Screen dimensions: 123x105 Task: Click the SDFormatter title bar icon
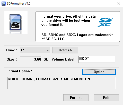pos(4,4)
